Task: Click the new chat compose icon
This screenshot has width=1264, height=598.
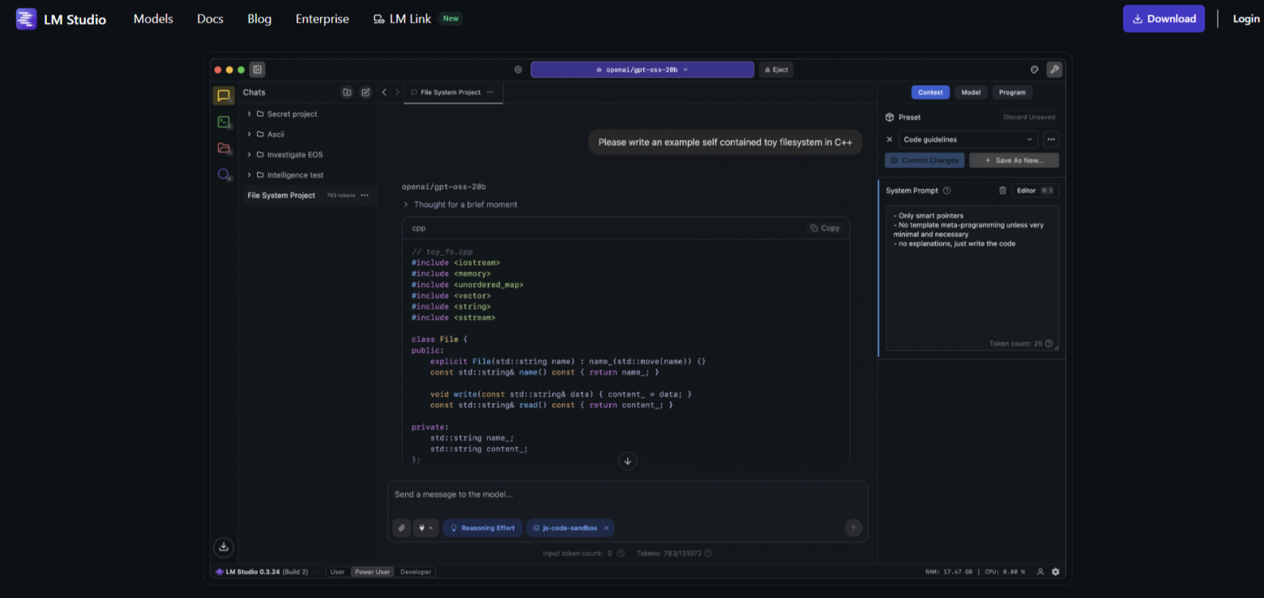Action: click(365, 92)
